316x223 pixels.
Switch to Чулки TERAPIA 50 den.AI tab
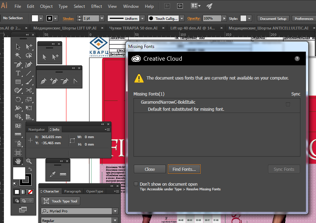tap(134, 28)
